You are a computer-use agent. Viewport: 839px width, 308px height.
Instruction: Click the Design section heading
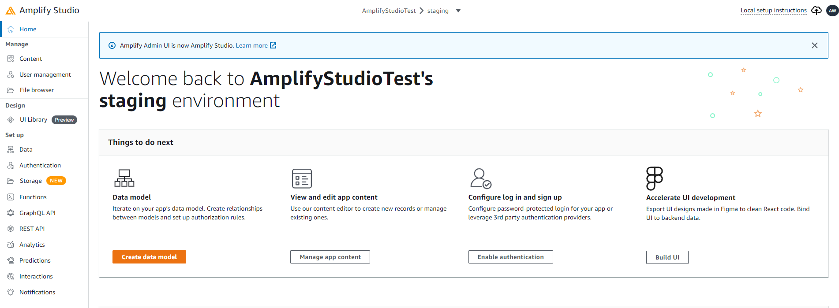[15, 105]
